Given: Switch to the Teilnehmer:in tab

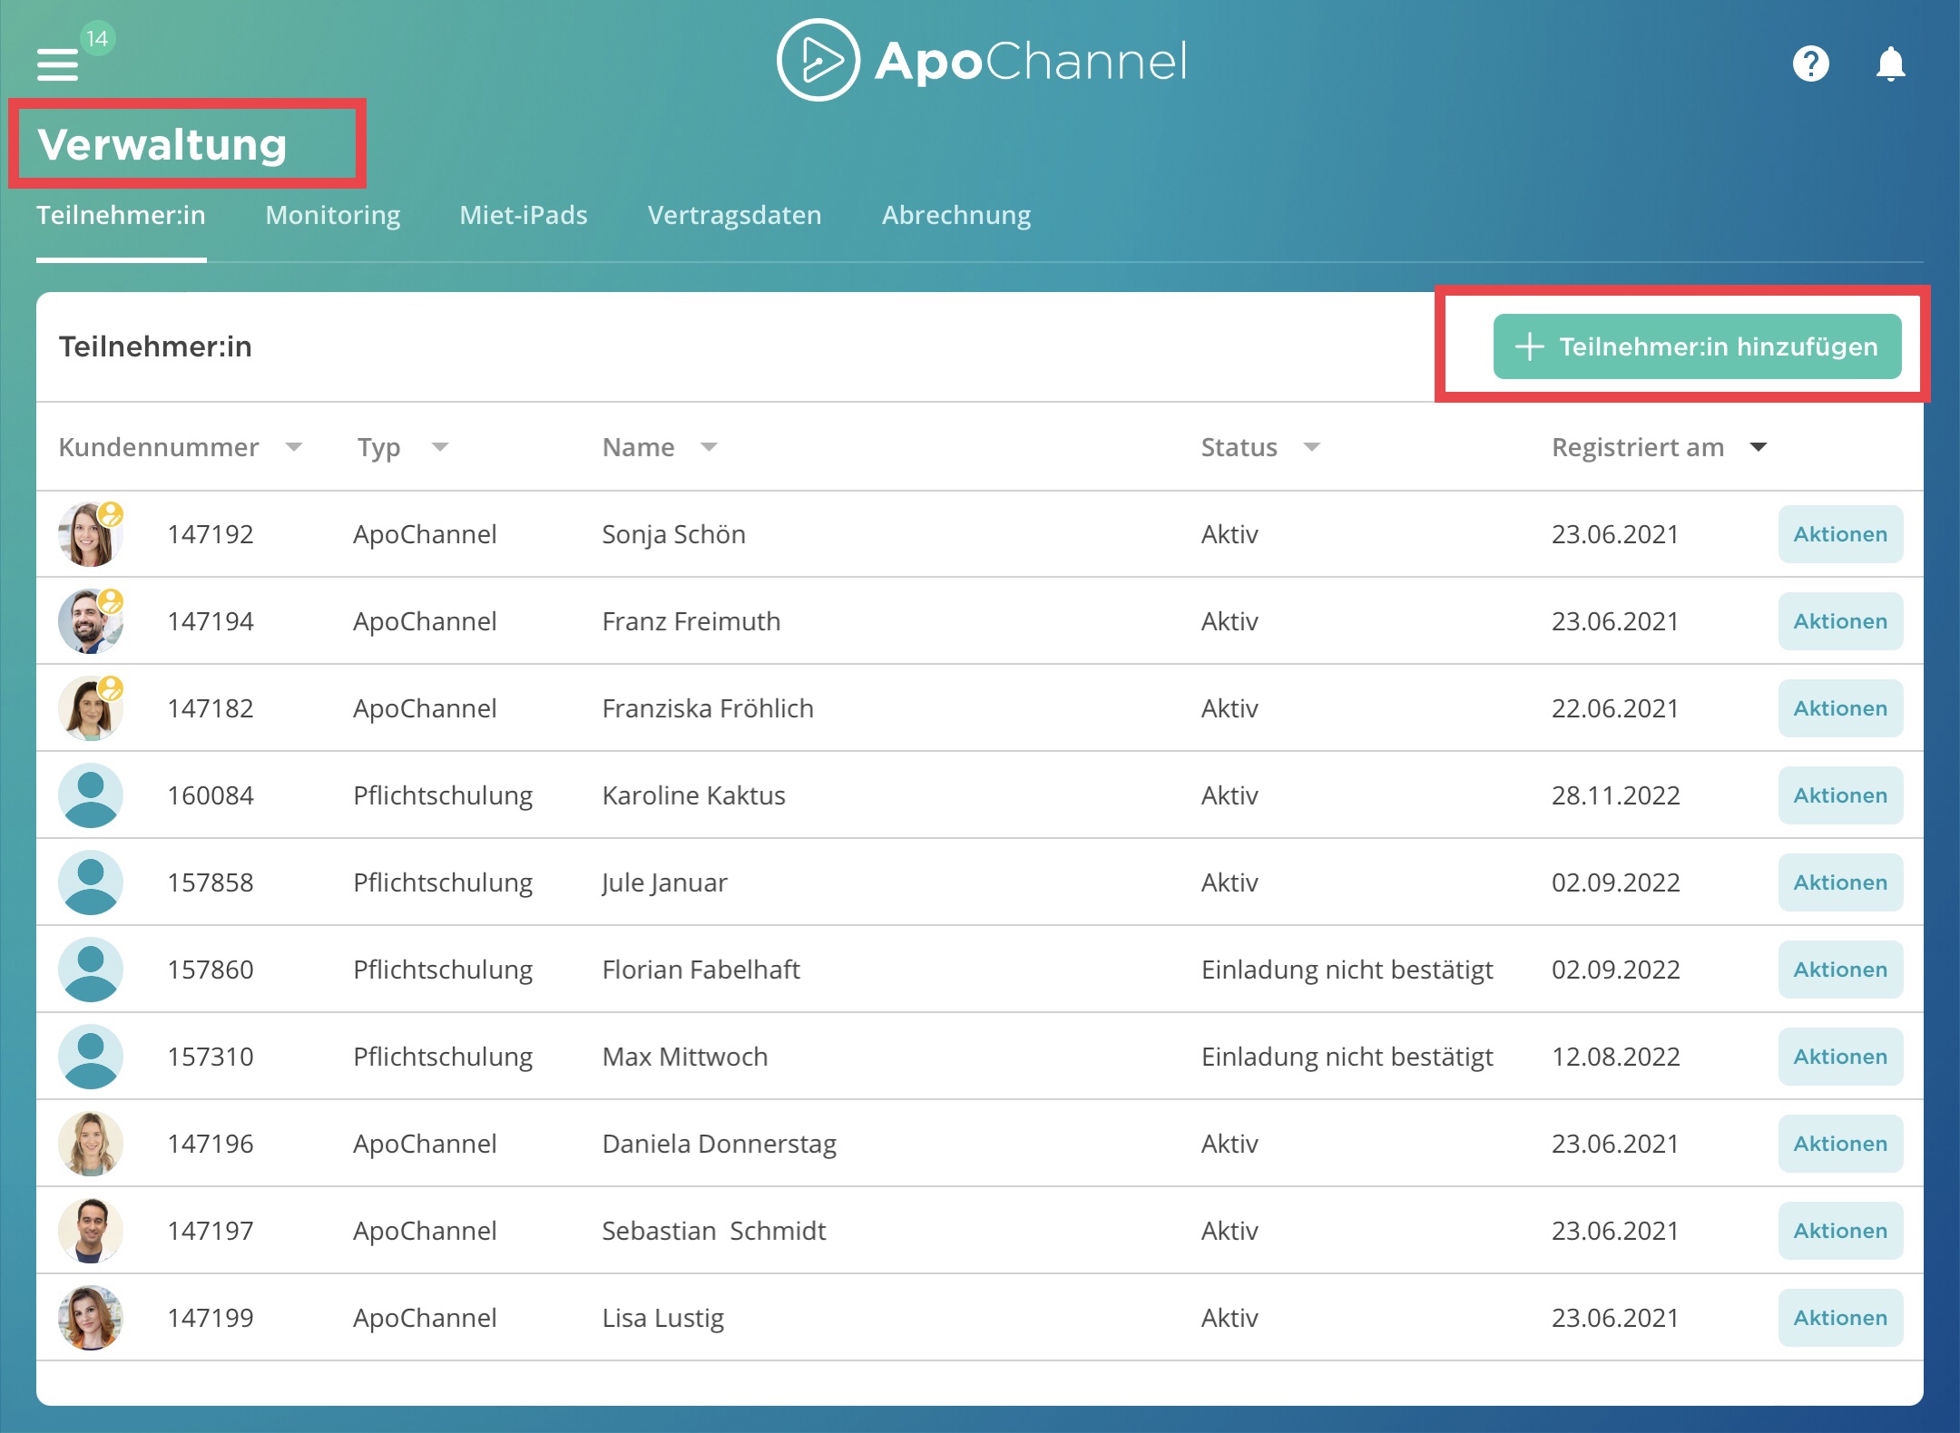Looking at the screenshot, I should 121,215.
